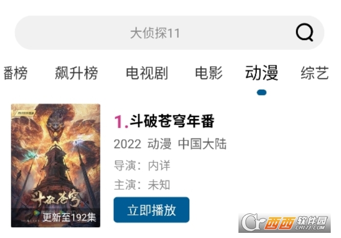The image size is (341, 238).
Task: Tap the 更新至192集 episode label on the poster
Action: pos(69,217)
